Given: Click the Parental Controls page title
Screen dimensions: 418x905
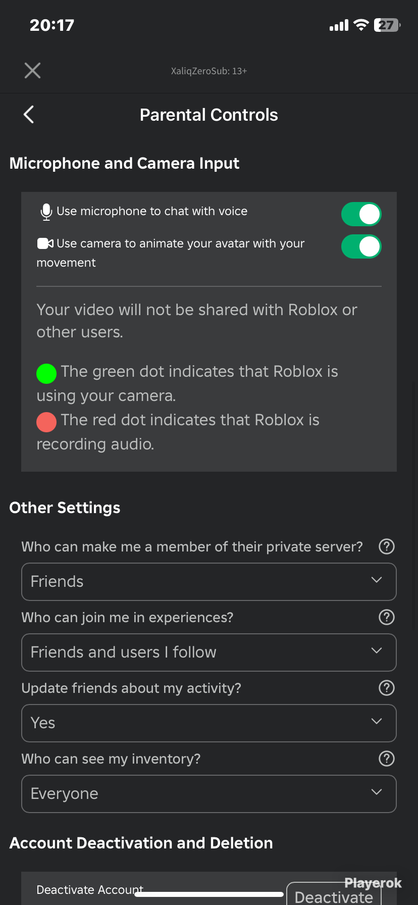Looking at the screenshot, I should (209, 115).
